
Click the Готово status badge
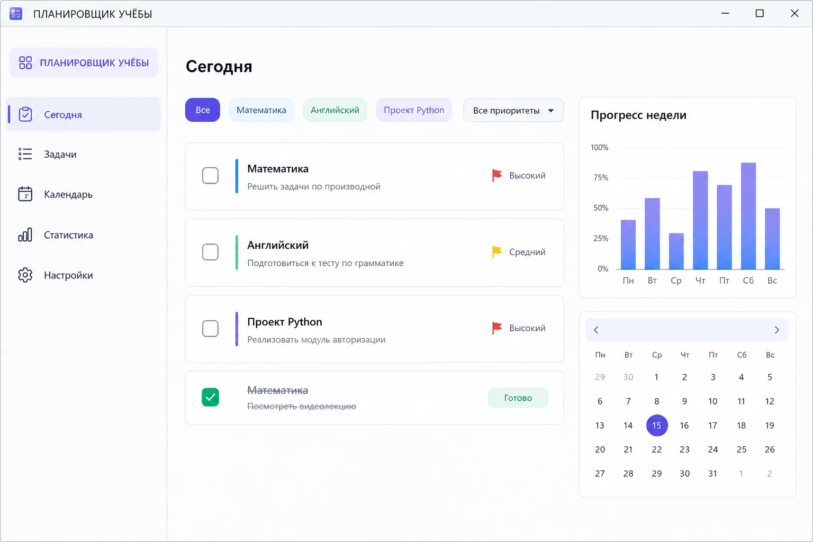[x=518, y=398]
